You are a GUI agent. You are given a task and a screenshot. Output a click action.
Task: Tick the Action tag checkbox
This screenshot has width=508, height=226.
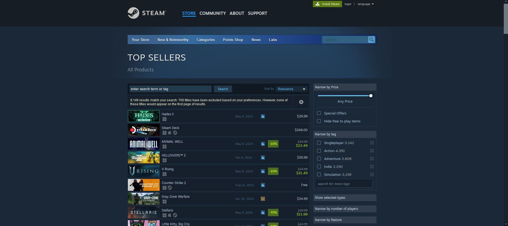point(319,151)
